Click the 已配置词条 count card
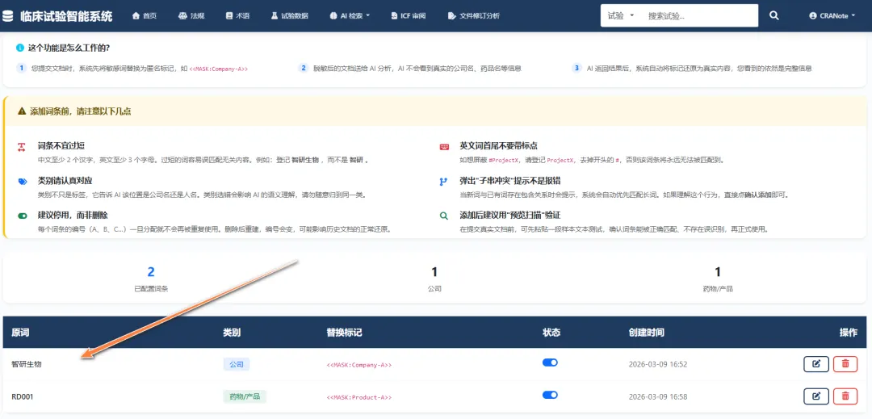 pyautogui.click(x=151, y=279)
